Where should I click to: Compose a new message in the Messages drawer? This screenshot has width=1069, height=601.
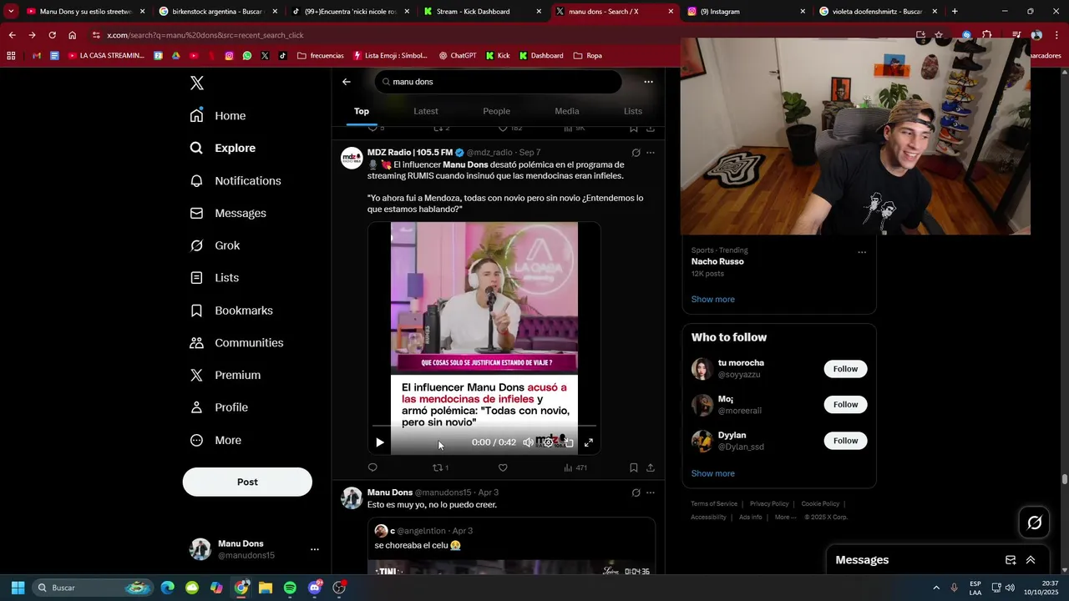tap(1011, 560)
